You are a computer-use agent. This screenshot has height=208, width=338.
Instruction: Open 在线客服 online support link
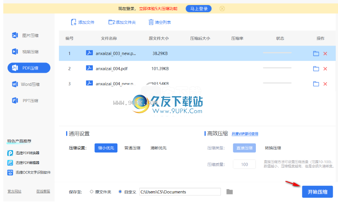(x=43, y=192)
